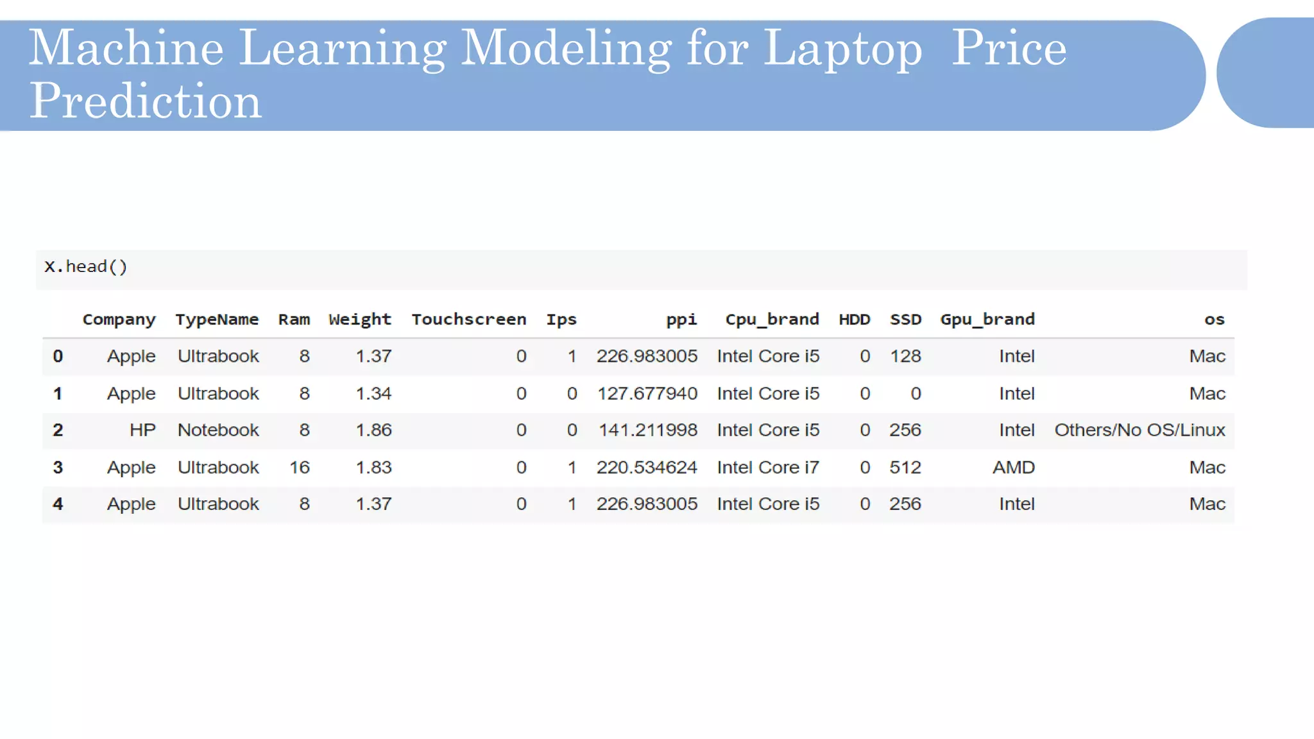Select the Gpu_brand column header
This screenshot has width=1314, height=739.
tap(987, 320)
